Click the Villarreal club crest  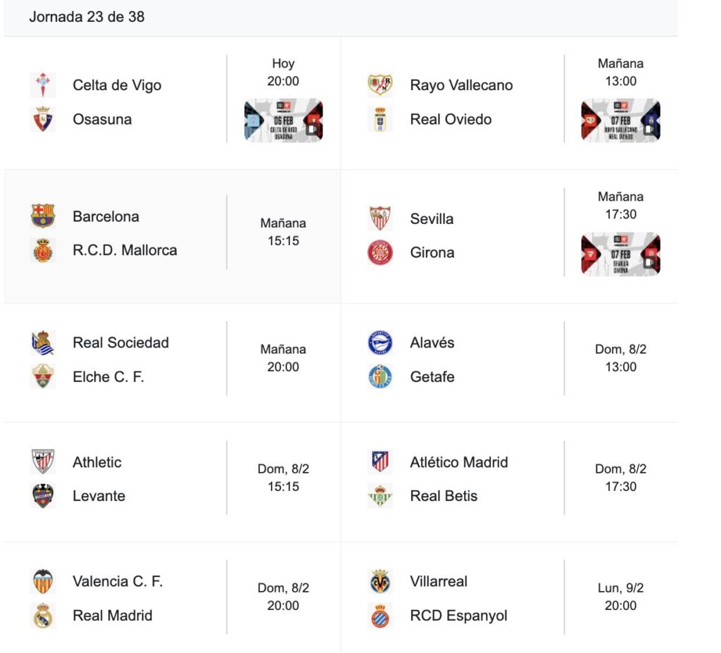[x=380, y=581]
